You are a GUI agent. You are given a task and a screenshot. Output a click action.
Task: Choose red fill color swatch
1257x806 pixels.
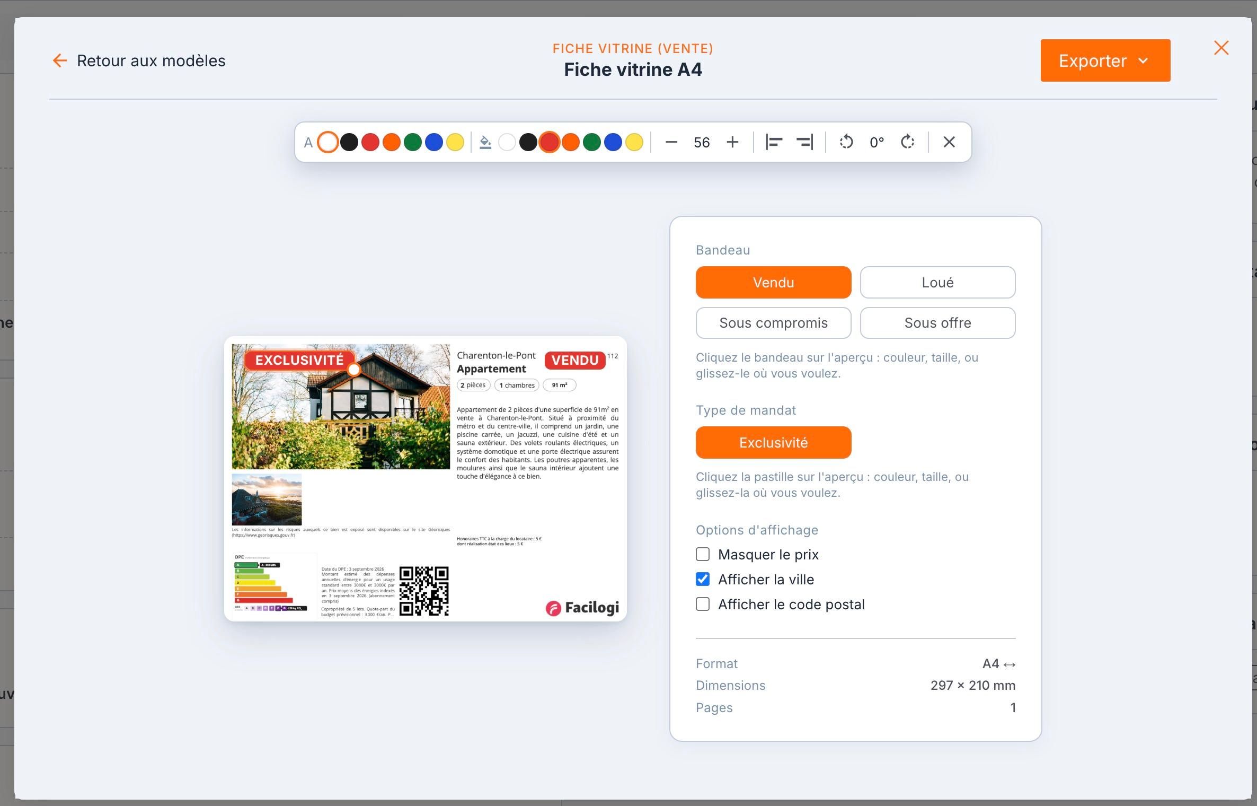coord(550,142)
